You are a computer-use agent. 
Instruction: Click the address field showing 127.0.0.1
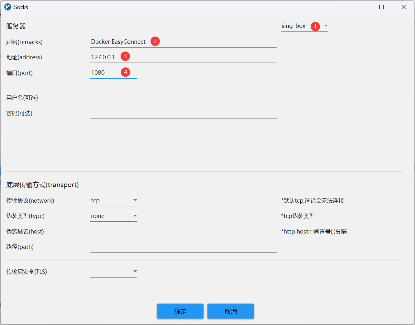[184, 57]
